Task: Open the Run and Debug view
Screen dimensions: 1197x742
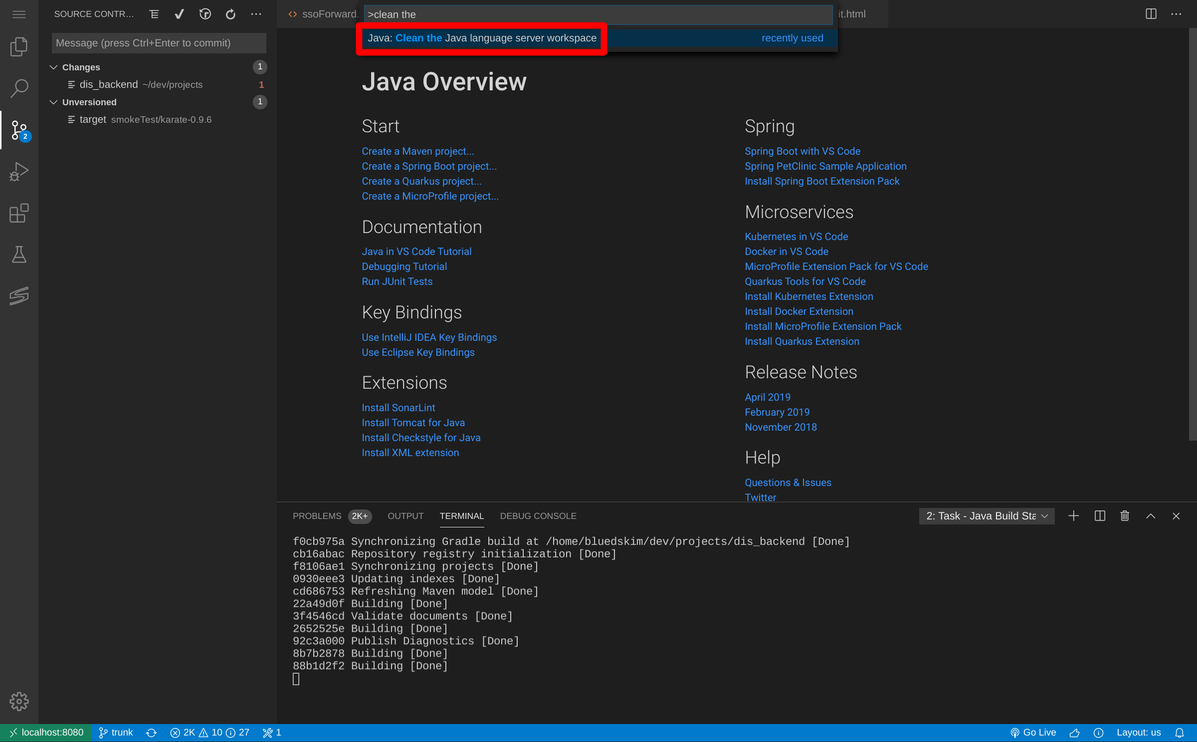Action: coord(19,172)
